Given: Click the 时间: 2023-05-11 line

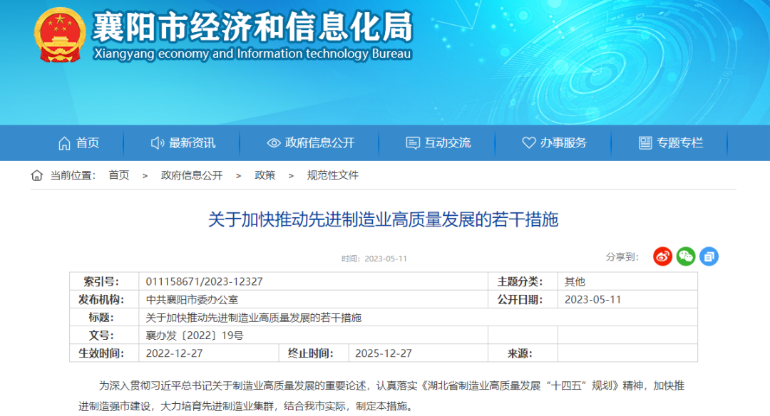Looking at the screenshot, I should 374,259.
